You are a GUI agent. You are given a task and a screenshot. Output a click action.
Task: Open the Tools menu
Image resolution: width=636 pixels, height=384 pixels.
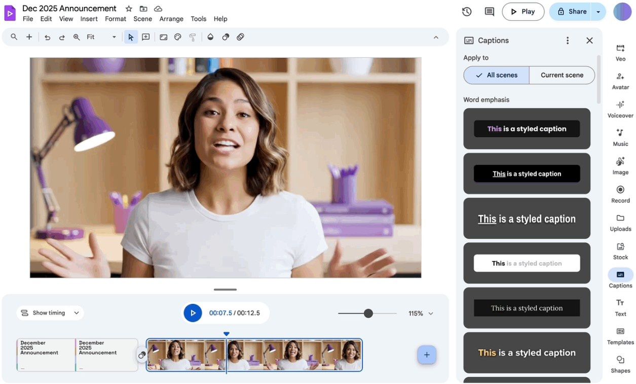click(198, 18)
